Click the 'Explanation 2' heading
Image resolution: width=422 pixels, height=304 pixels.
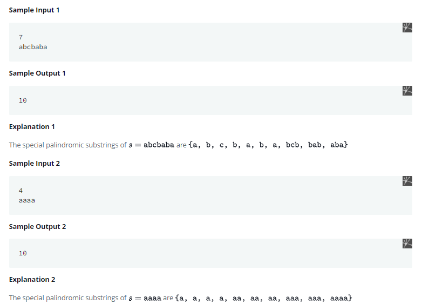[32, 279]
